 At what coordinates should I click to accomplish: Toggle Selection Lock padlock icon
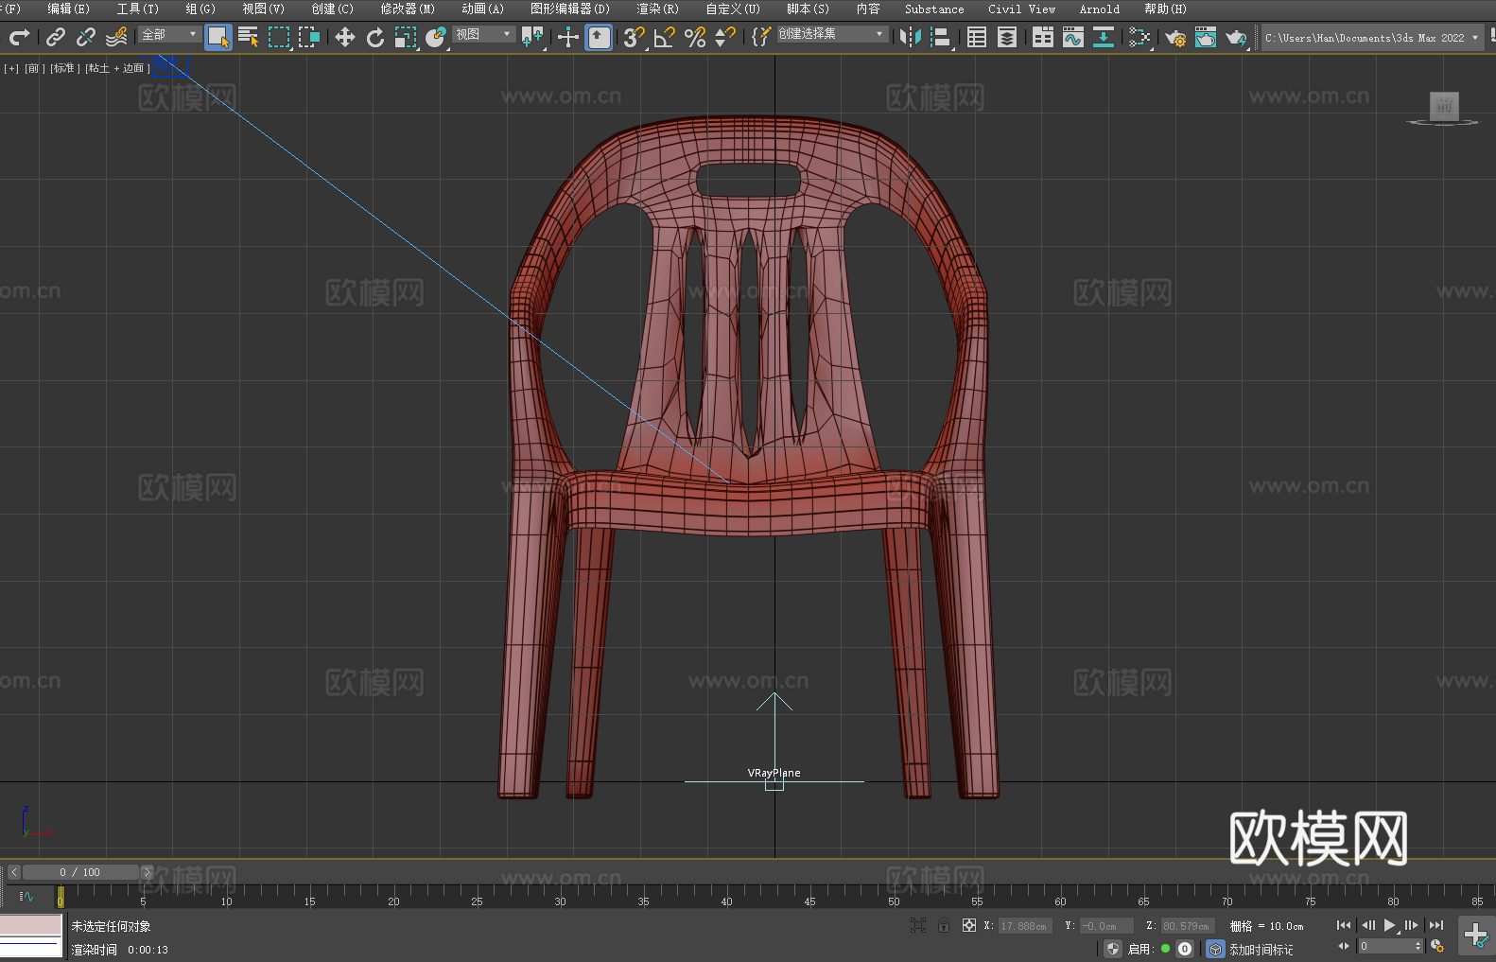944,925
